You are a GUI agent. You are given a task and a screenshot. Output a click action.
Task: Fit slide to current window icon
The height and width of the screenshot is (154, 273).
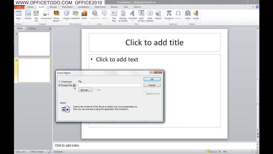click(257, 152)
